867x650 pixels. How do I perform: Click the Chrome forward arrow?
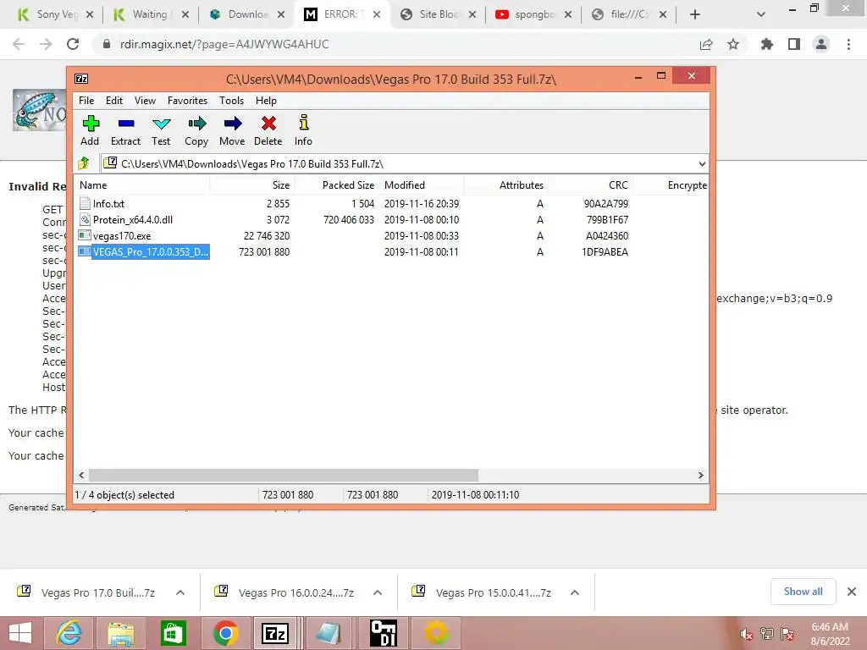click(46, 44)
